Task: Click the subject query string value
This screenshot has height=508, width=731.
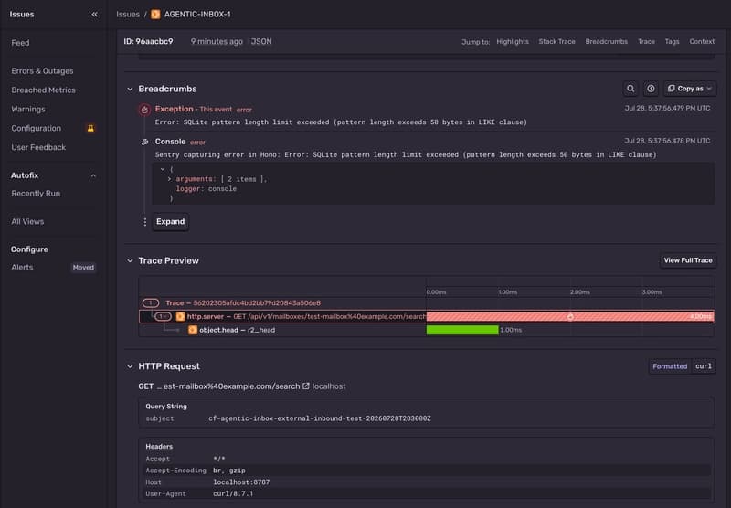Action: (x=319, y=418)
